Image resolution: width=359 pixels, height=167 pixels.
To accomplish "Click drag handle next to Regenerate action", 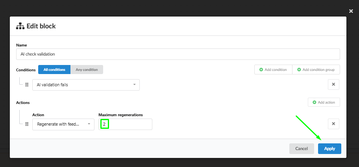I will click(x=27, y=124).
